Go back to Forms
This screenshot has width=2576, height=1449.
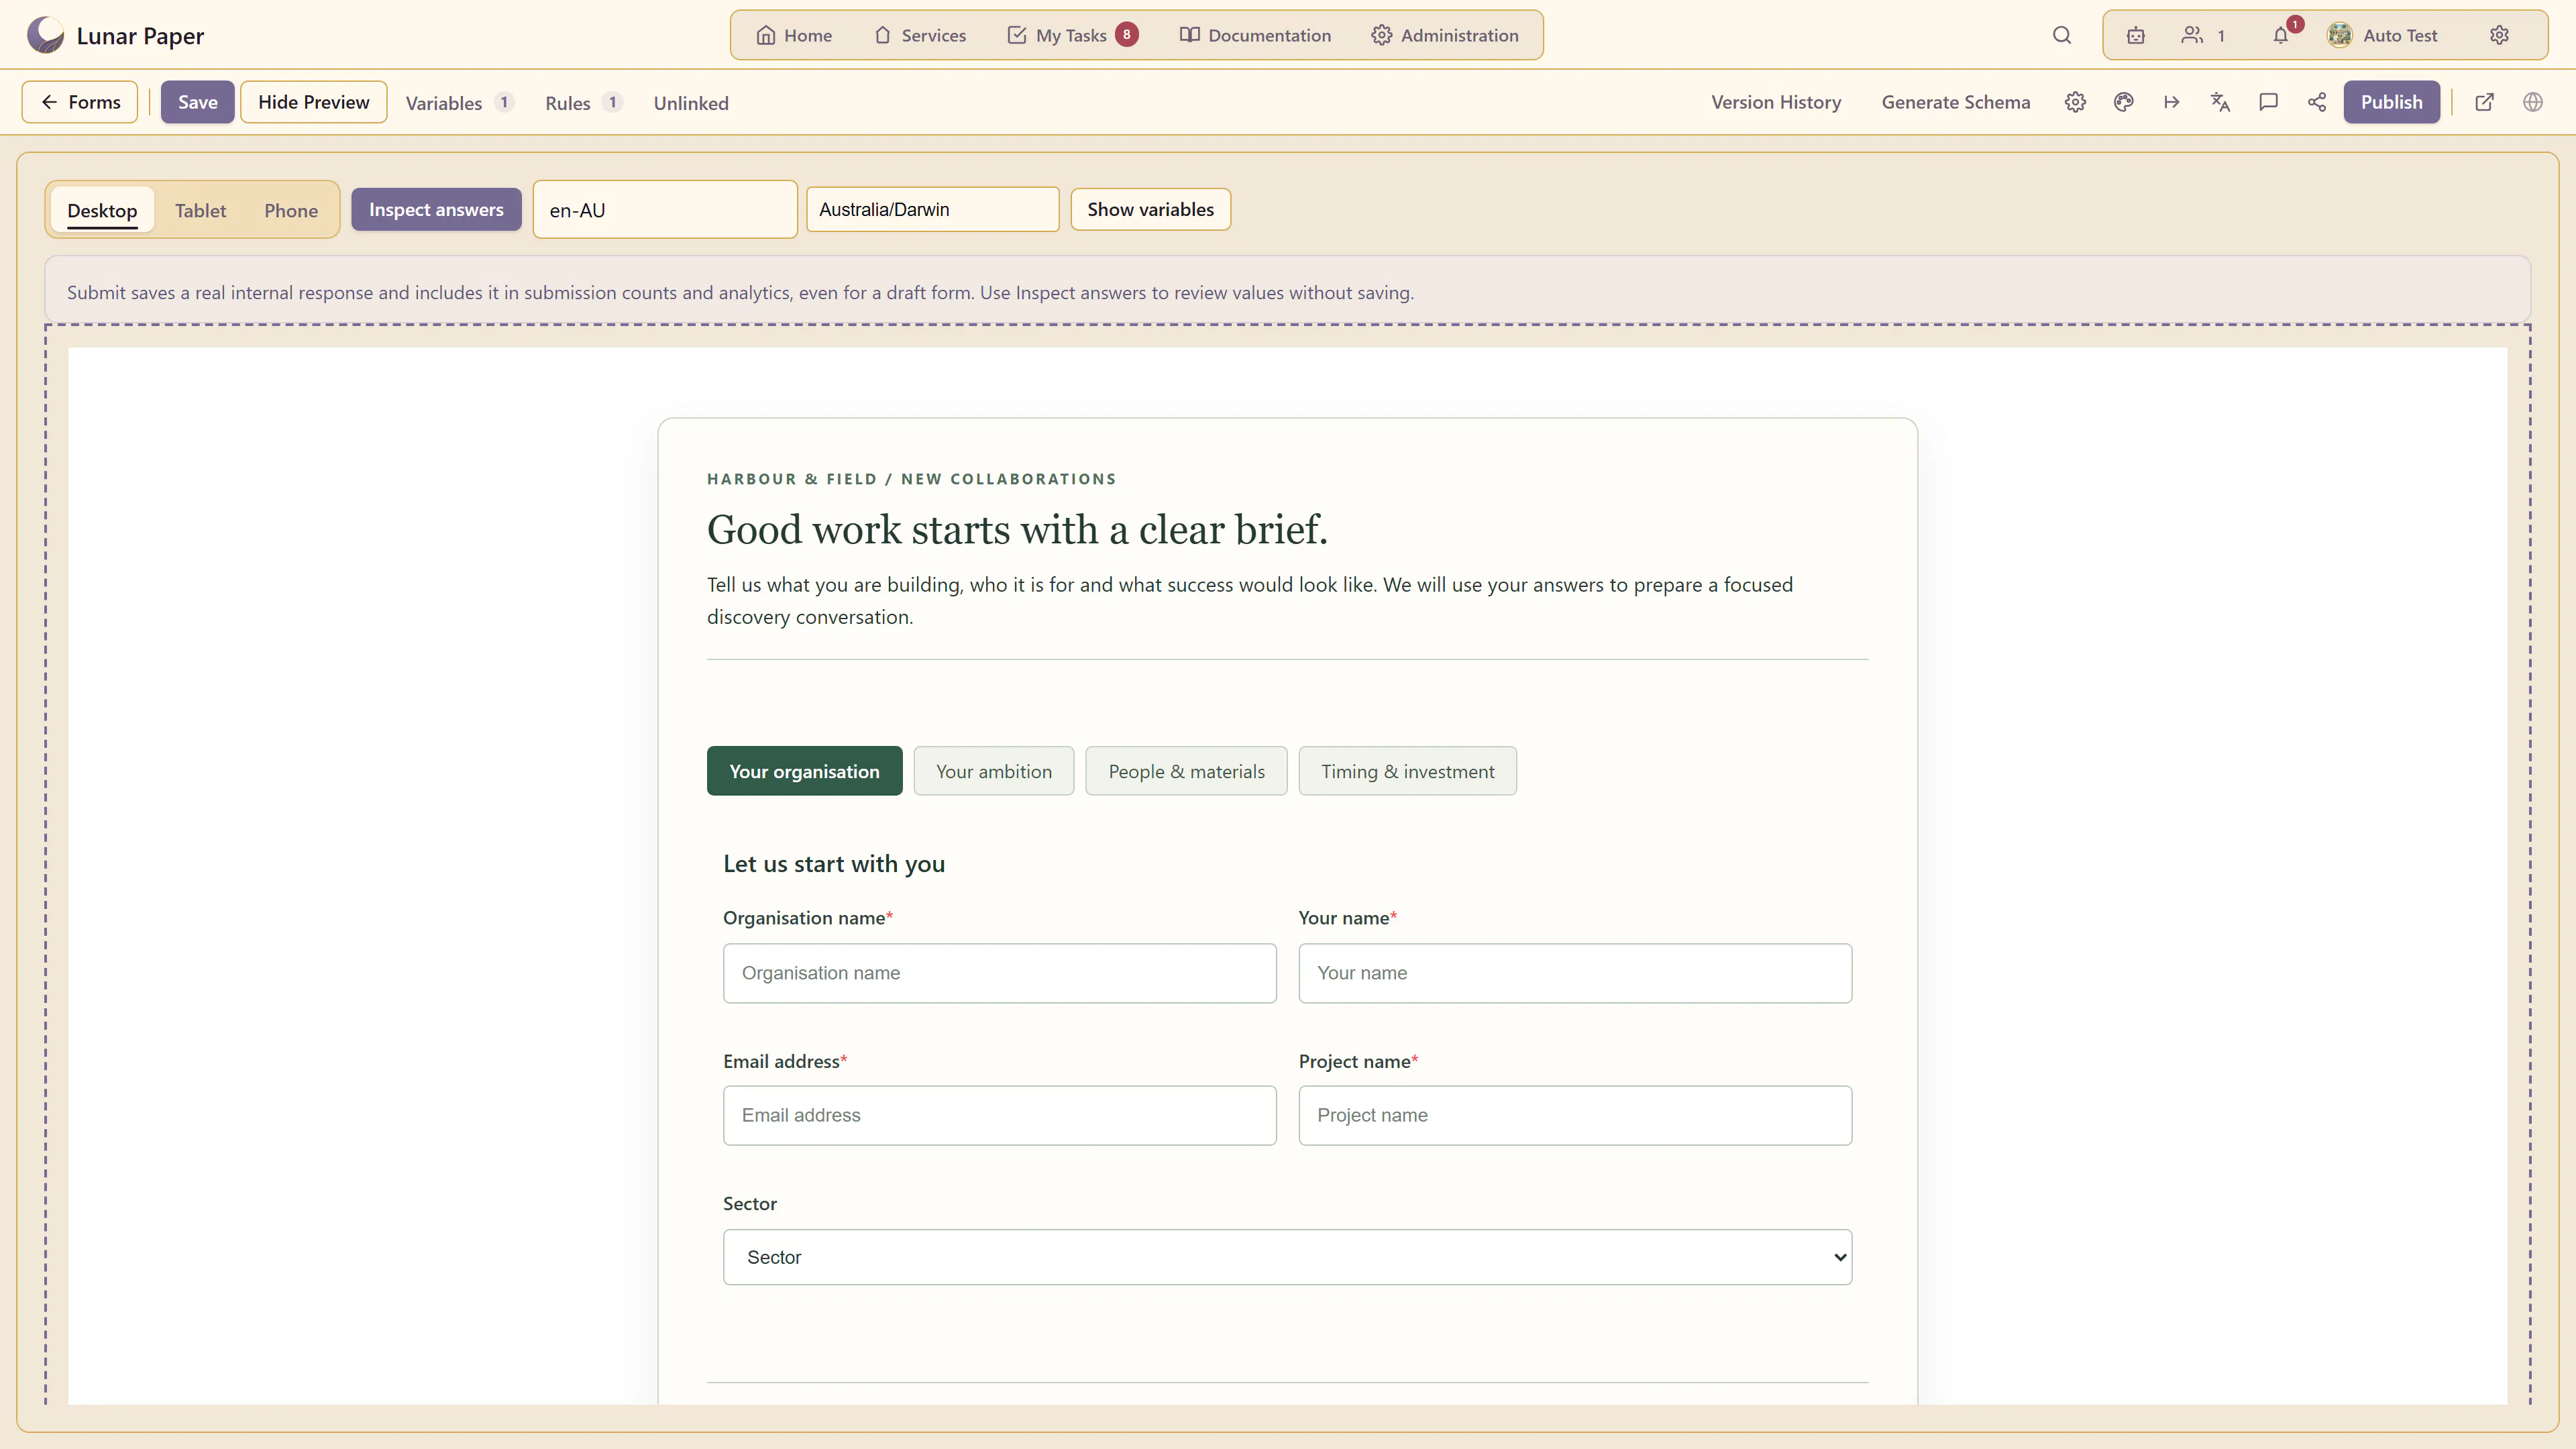tap(80, 102)
